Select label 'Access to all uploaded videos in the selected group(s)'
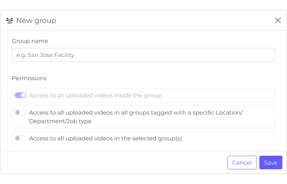Screen dimensions: 287x184 105,138
